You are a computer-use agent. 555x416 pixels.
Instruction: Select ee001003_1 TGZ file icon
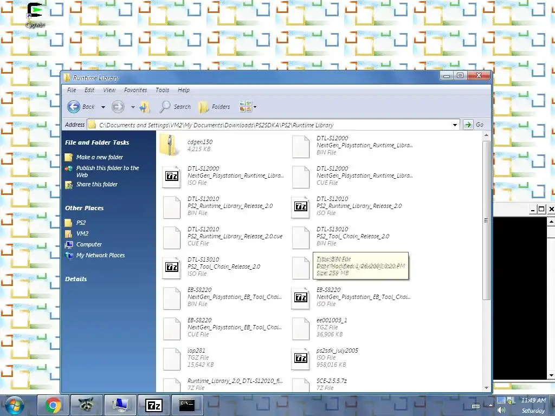click(300, 328)
